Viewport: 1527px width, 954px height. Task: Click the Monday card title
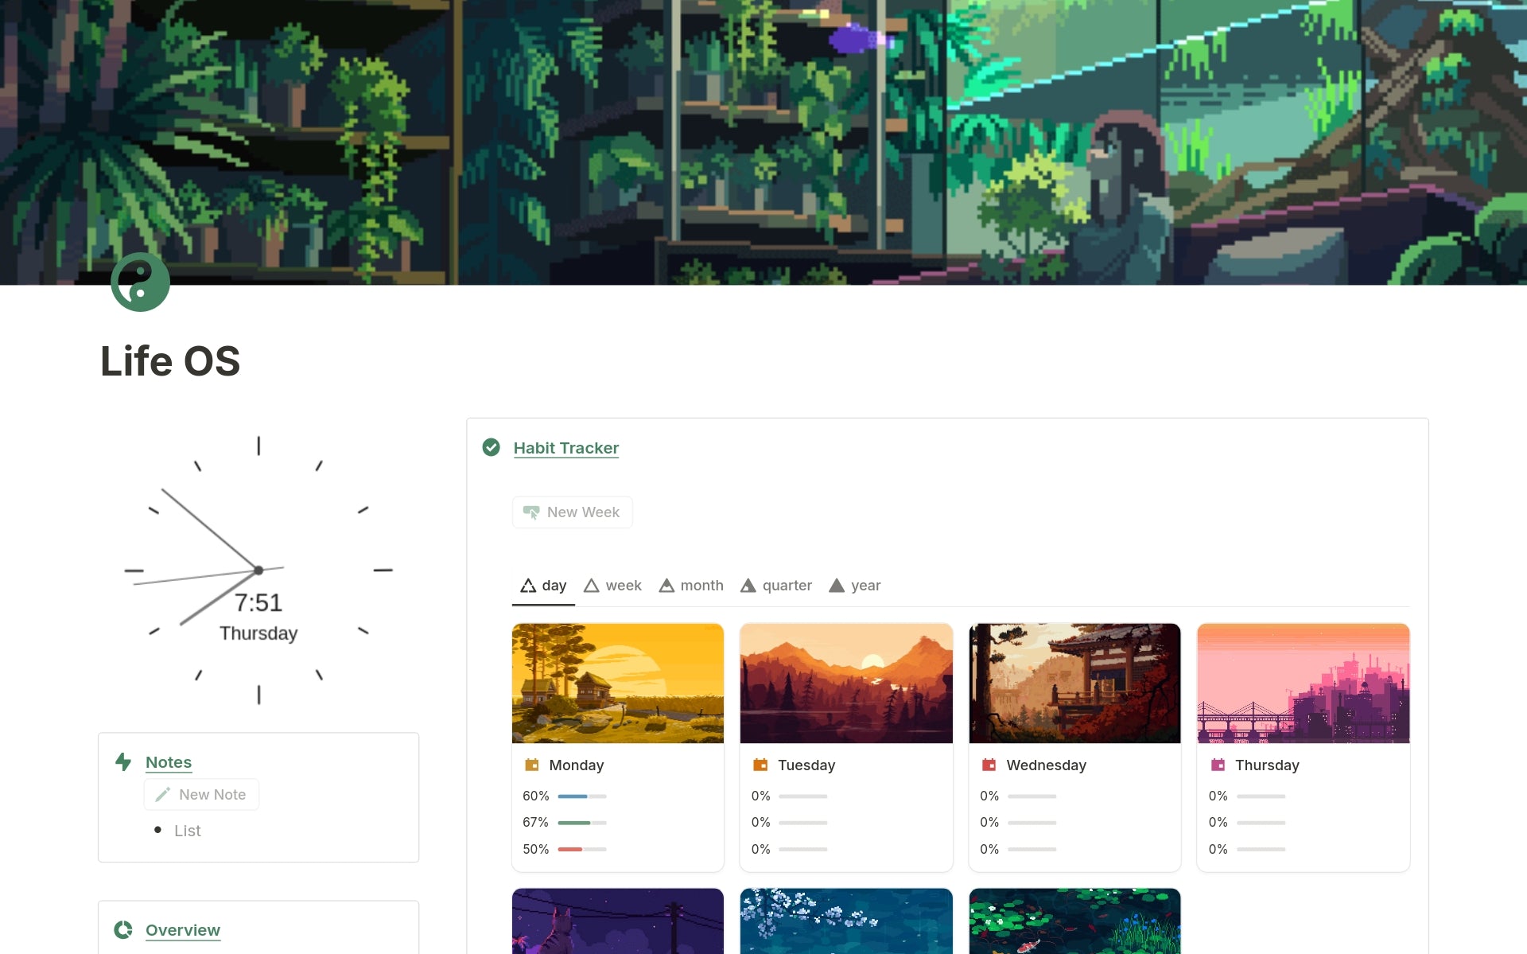(x=577, y=765)
